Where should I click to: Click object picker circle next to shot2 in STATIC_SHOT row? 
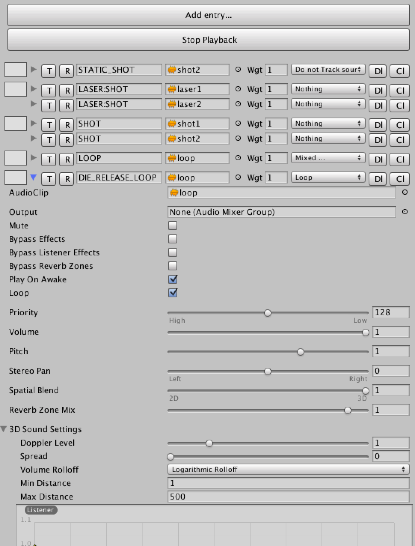238,70
